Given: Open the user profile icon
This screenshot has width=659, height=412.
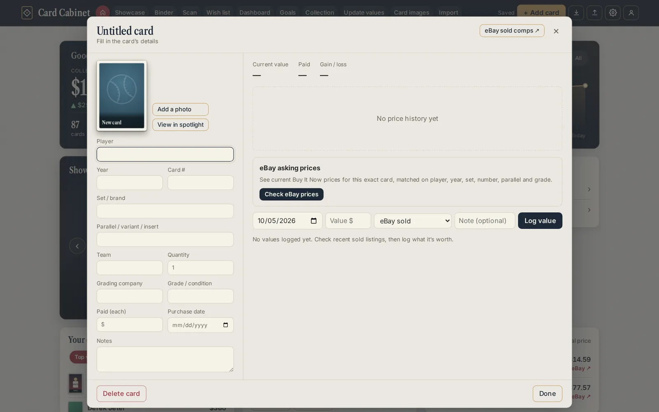Looking at the screenshot, I should [631, 13].
